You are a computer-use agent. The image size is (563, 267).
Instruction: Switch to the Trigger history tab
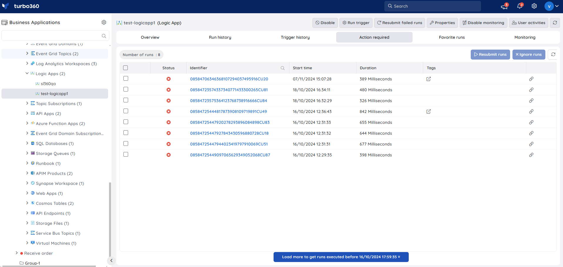[x=295, y=37]
